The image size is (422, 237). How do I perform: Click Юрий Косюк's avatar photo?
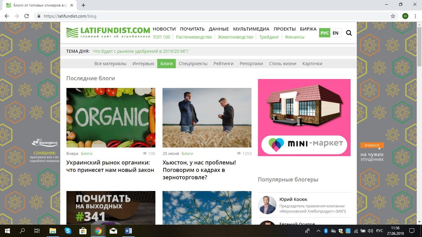[x=267, y=205]
